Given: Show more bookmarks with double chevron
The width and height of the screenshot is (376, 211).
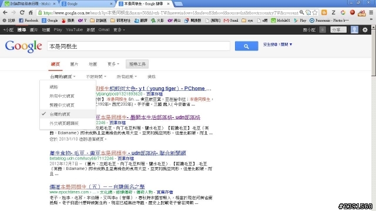Looking at the screenshot, I should click(x=371, y=20).
